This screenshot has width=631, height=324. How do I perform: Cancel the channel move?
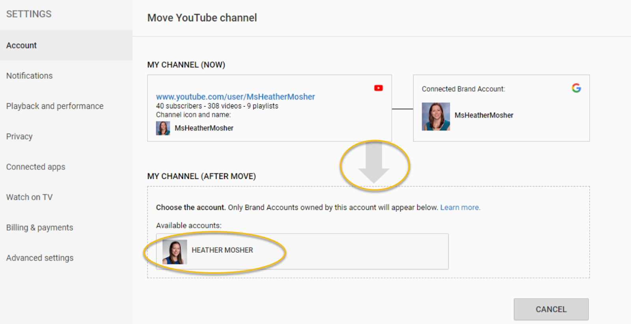pyautogui.click(x=551, y=309)
